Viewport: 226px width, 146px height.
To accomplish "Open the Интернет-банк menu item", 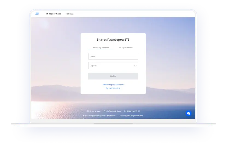I will pyautogui.click(x=54, y=14).
